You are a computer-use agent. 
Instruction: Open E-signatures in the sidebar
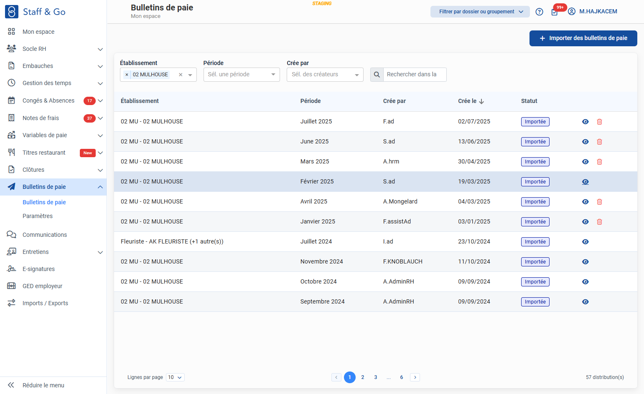[x=53, y=269]
